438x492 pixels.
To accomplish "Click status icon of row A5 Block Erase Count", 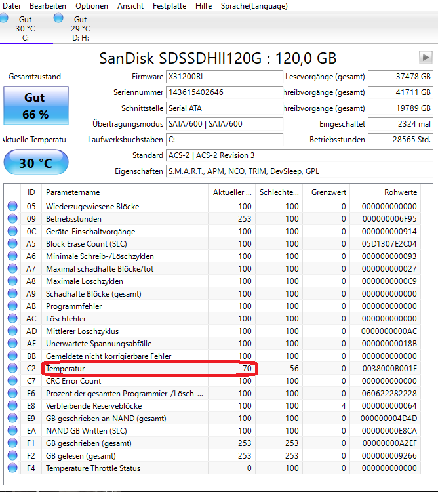I will click(x=12, y=243).
